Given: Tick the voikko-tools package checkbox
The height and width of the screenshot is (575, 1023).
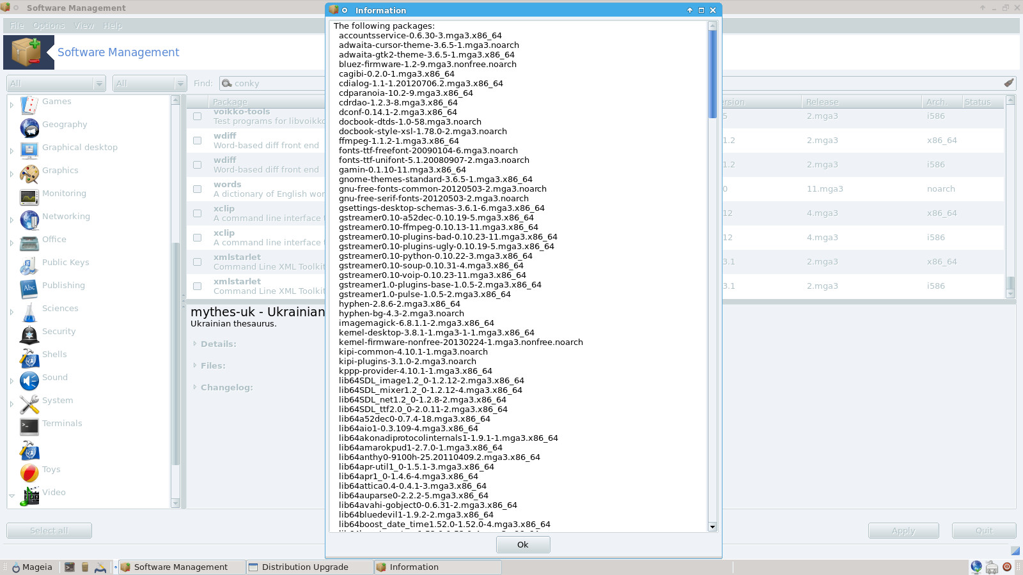Looking at the screenshot, I should click(x=198, y=116).
